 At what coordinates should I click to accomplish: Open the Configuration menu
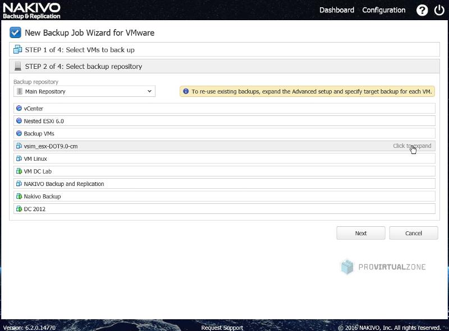(x=384, y=10)
